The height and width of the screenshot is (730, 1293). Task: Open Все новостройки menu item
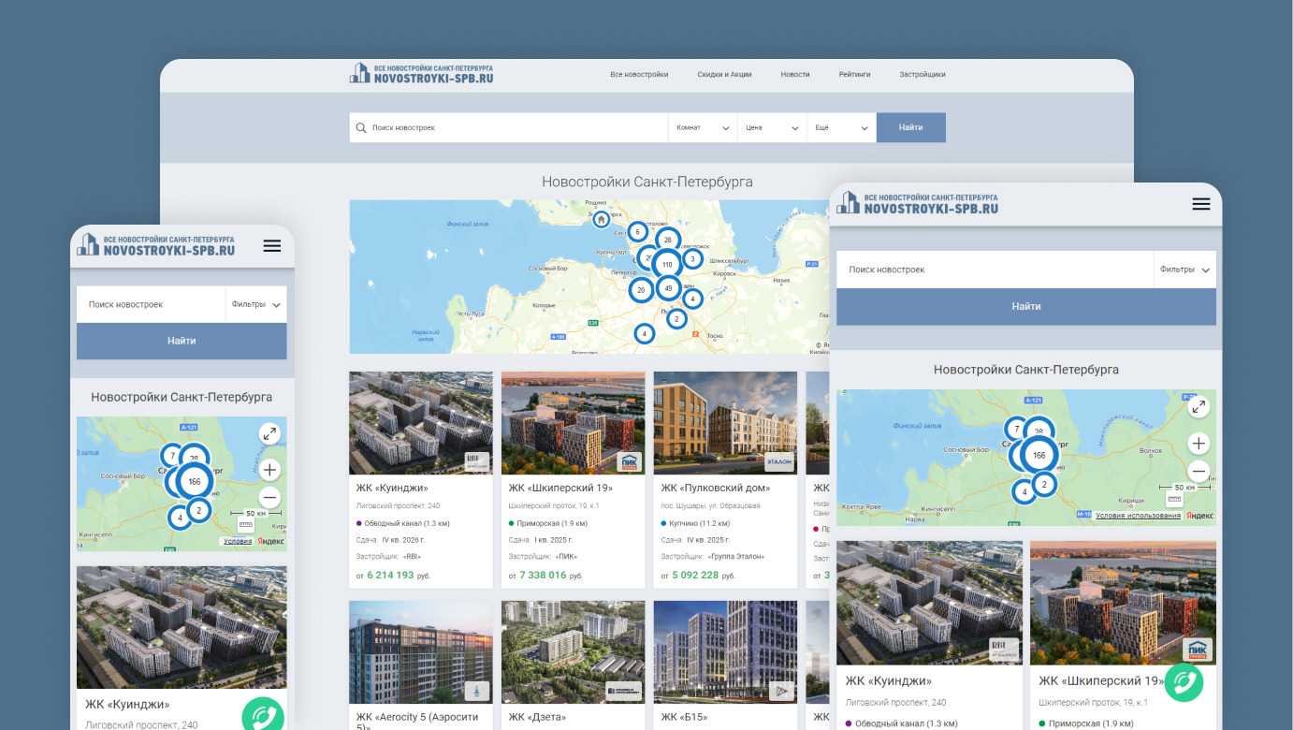coord(639,74)
